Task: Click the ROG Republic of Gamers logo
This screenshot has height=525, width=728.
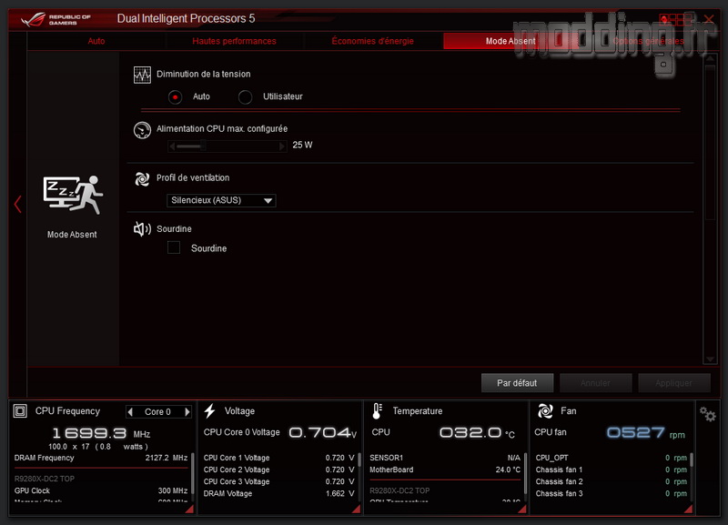Action: click(56, 19)
